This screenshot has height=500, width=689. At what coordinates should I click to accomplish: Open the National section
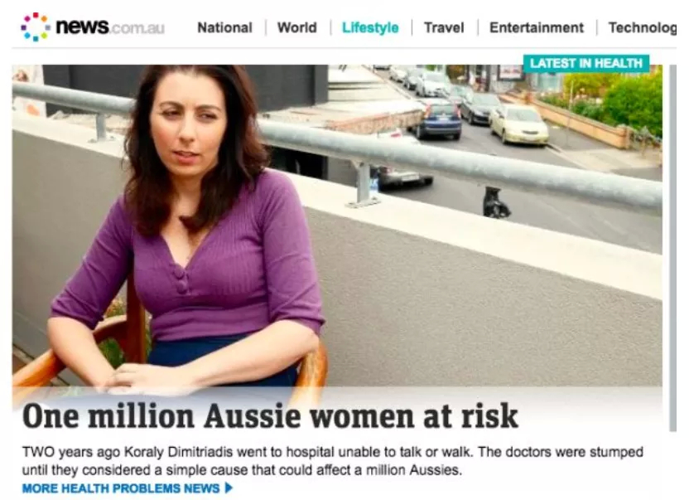224,27
